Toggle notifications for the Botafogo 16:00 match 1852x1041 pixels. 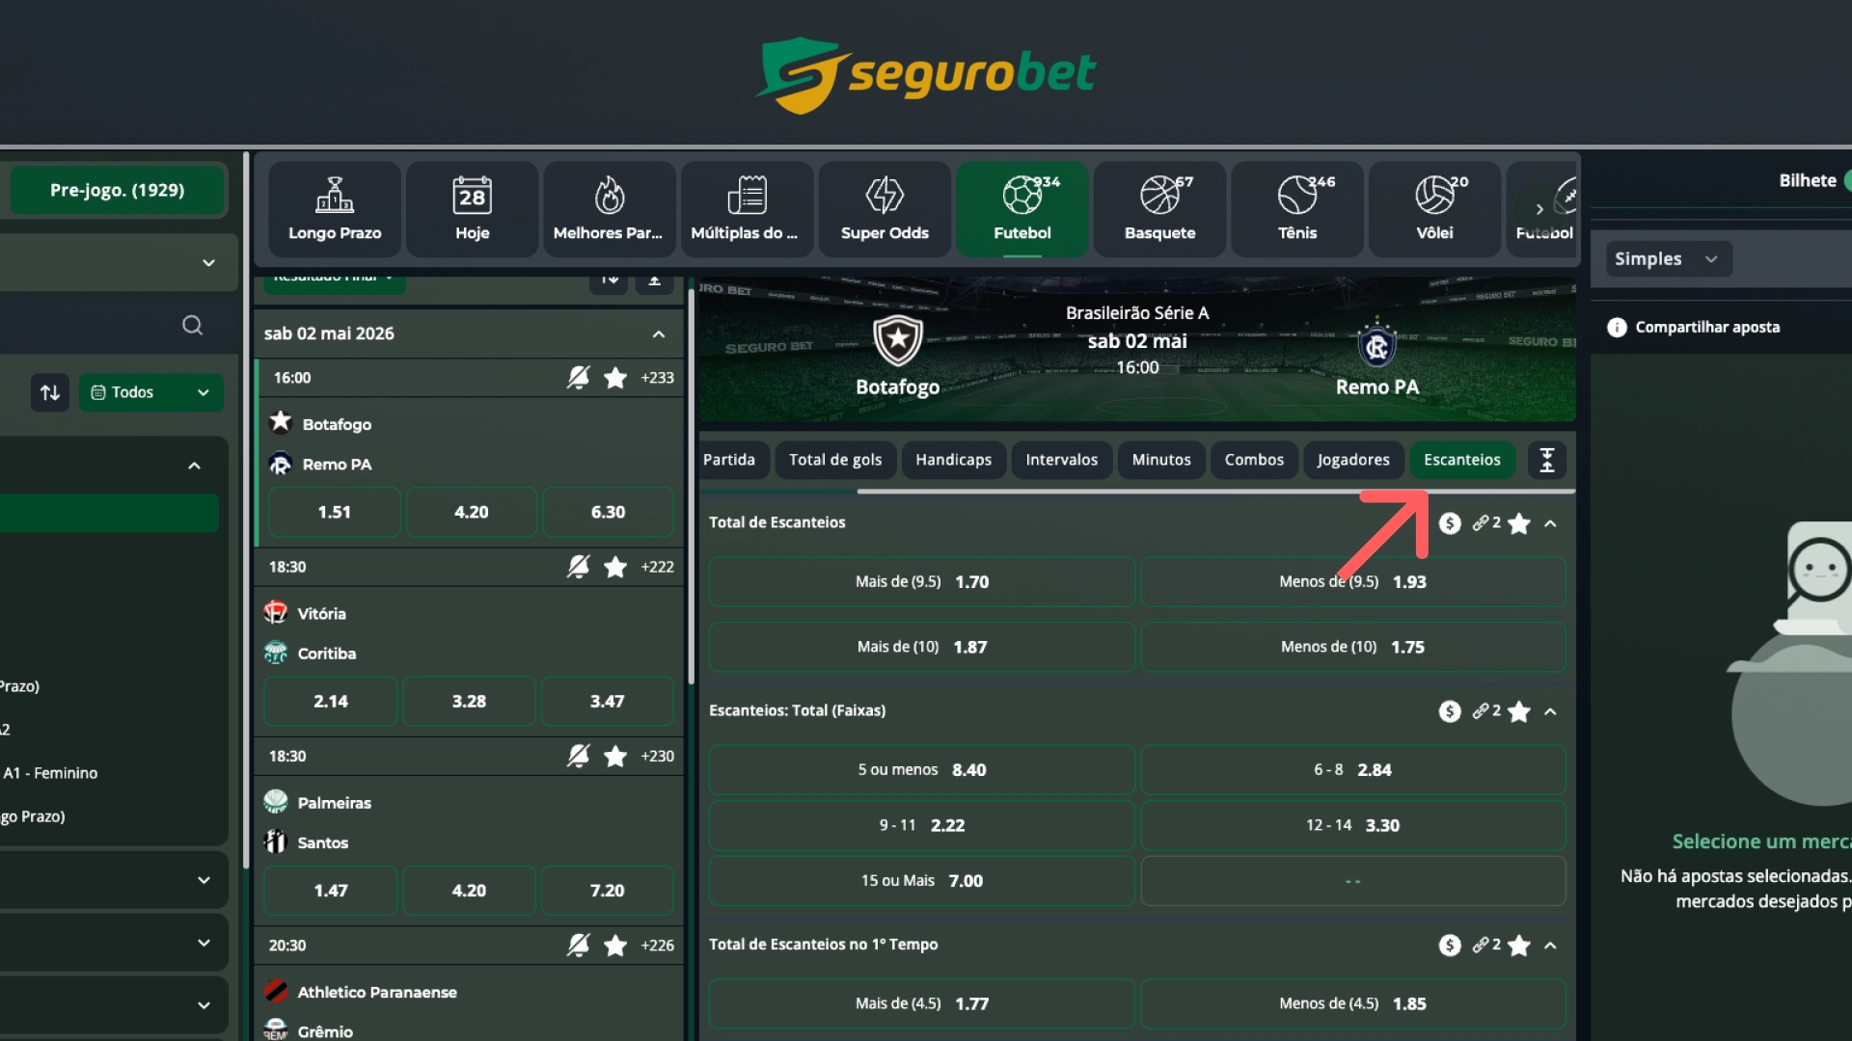[578, 378]
